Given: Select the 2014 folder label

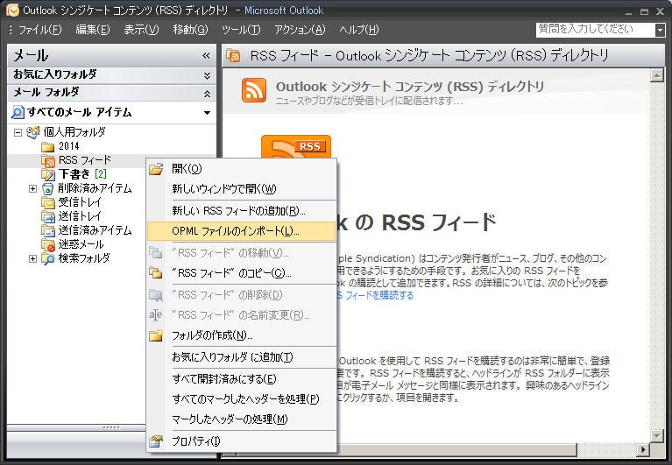Looking at the screenshot, I should [x=68, y=146].
